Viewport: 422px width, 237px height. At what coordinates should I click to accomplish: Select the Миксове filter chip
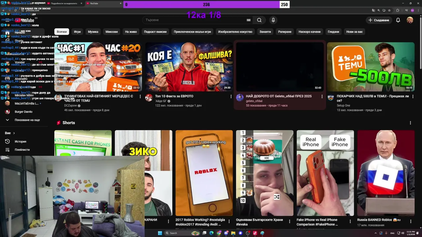111,32
